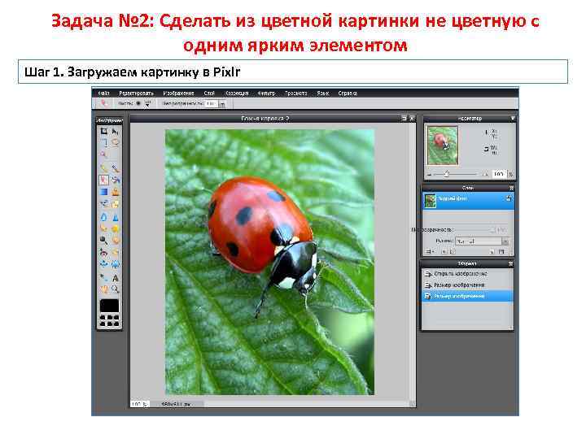Delete layer using trash icon
586x439 pixels.
pos(502,251)
